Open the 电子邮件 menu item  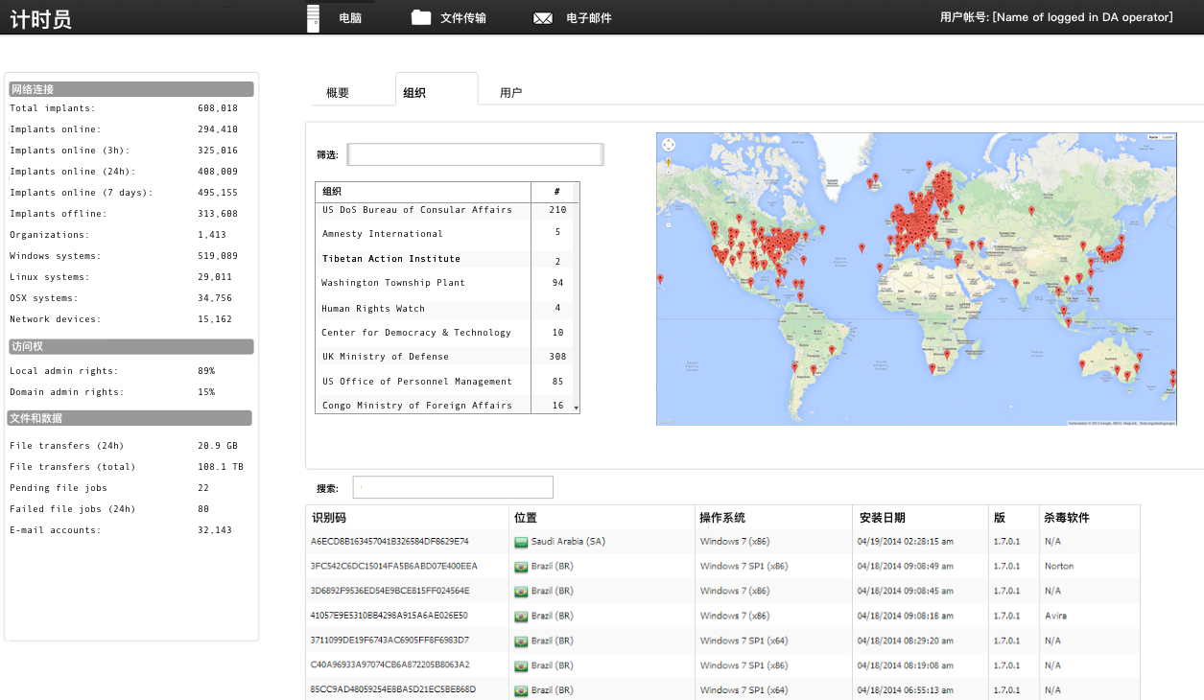pos(589,18)
